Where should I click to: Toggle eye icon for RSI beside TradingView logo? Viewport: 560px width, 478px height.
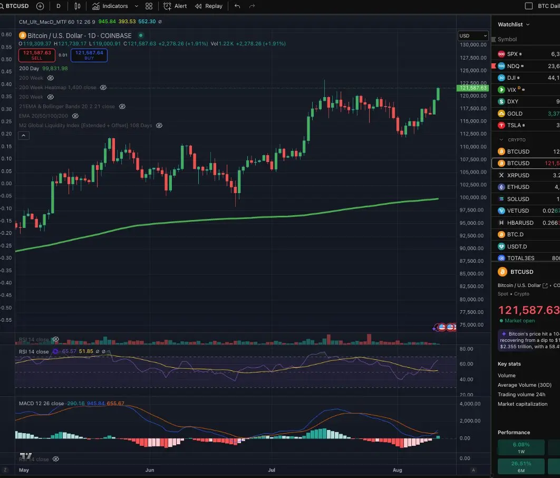pos(56,459)
